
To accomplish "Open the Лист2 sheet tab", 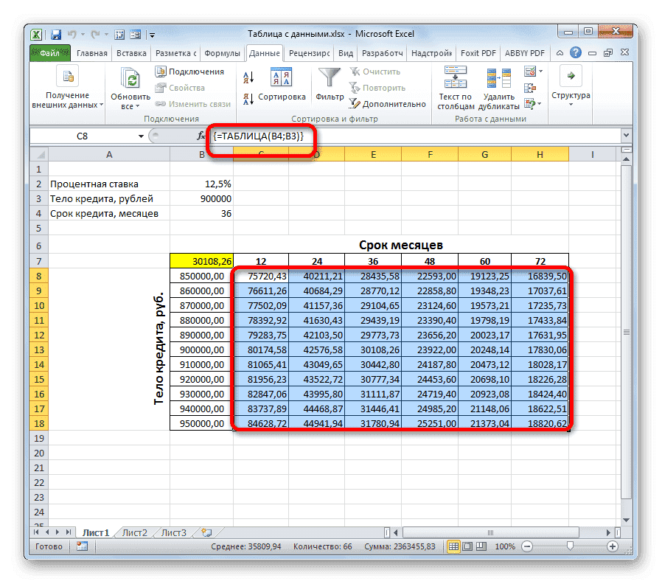I will [x=136, y=532].
